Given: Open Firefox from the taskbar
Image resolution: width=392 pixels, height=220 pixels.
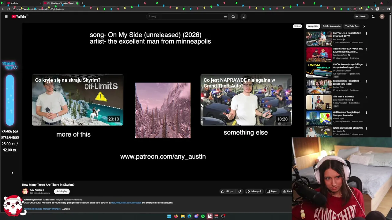Looking at the screenshot, I should [x=176, y=216].
